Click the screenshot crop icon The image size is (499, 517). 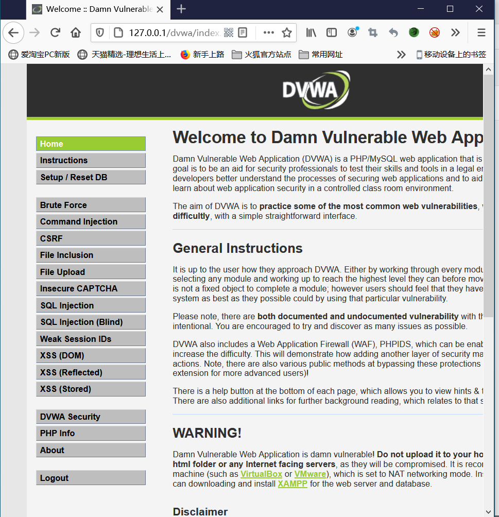[x=373, y=32]
